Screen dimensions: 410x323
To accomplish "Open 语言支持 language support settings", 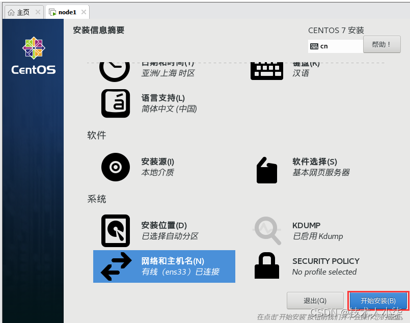I will (x=115, y=103).
